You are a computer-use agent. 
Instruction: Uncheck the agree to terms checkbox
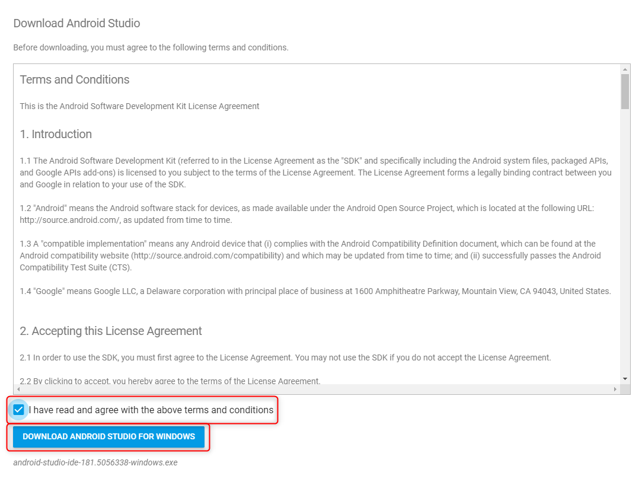click(x=18, y=410)
